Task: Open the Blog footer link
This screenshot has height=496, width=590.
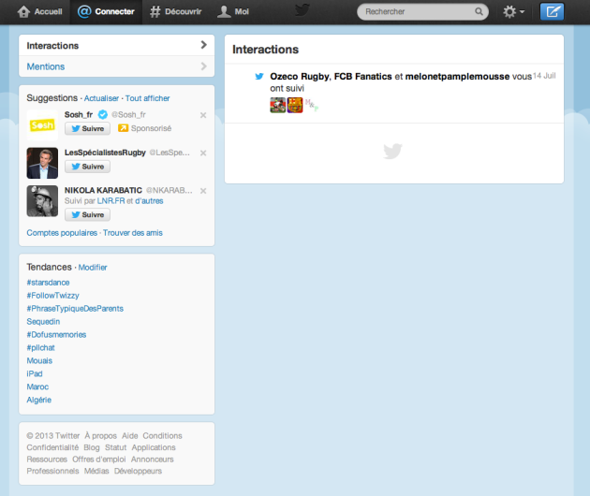Action: (92, 447)
